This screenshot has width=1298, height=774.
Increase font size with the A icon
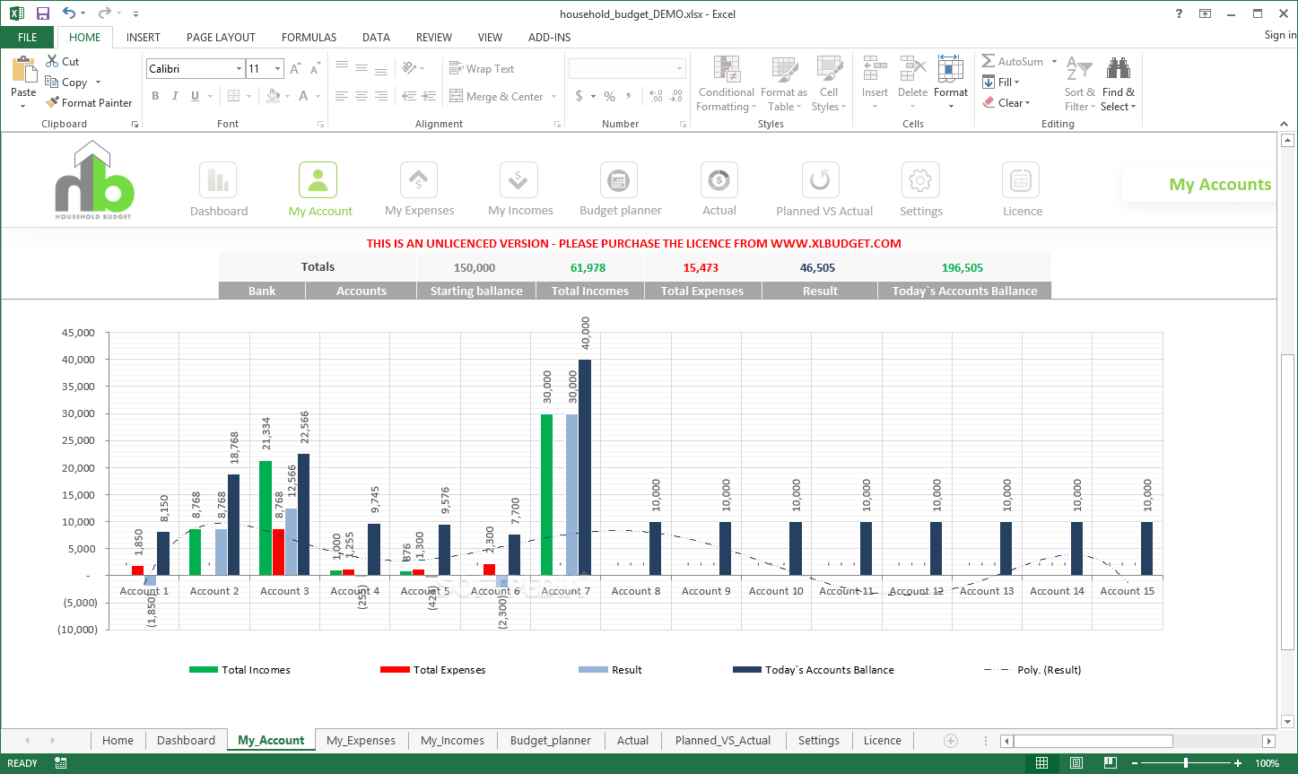296,69
